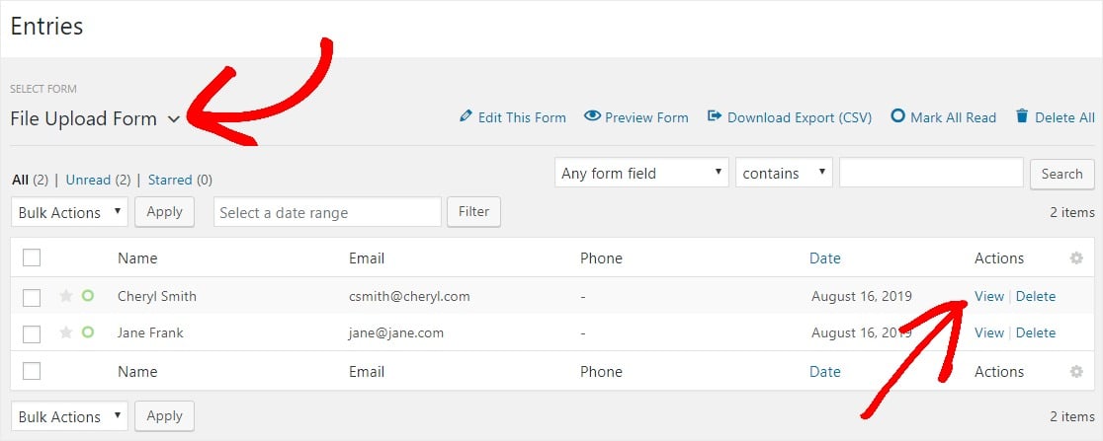Sort by the Date column in the footer
1103x441 pixels.
(x=824, y=372)
